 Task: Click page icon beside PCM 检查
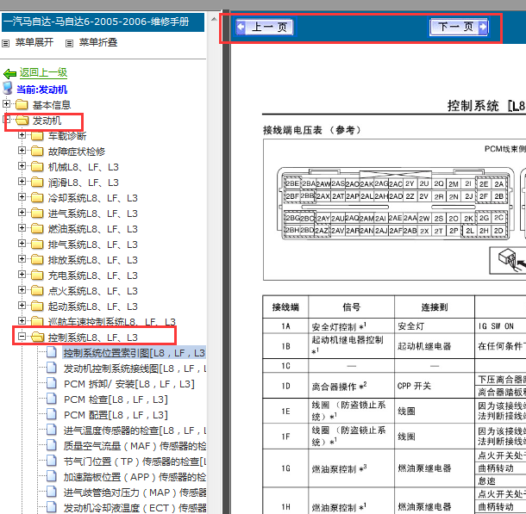(52, 399)
